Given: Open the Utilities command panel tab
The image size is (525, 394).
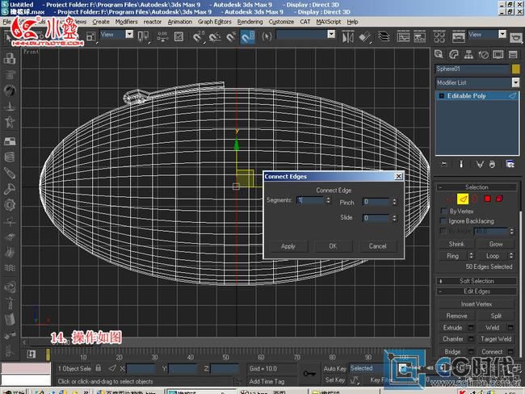Looking at the screenshot, I should [x=513, y=55].
